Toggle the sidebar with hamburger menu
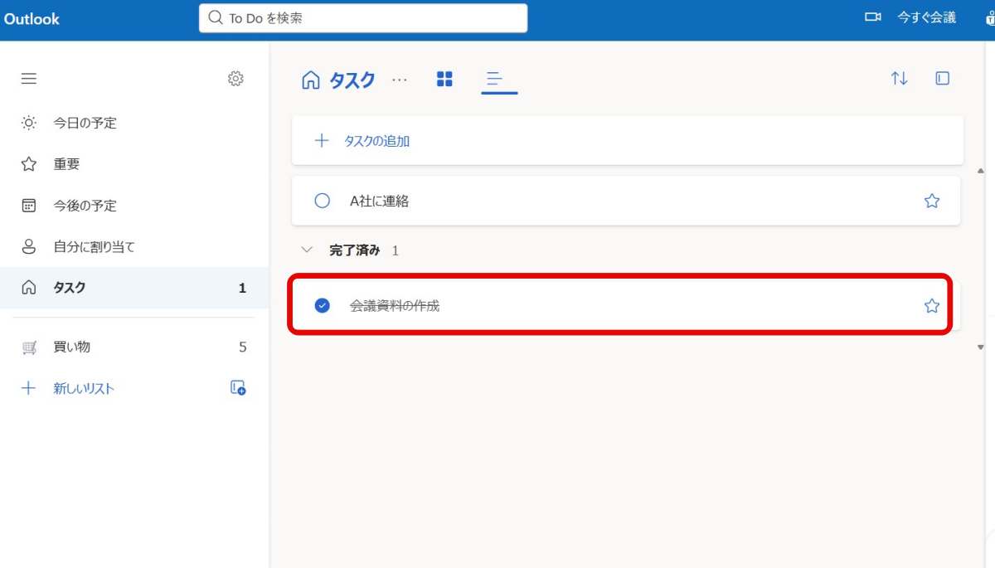The height and width of the screenshot is (568, 995). 28,78
